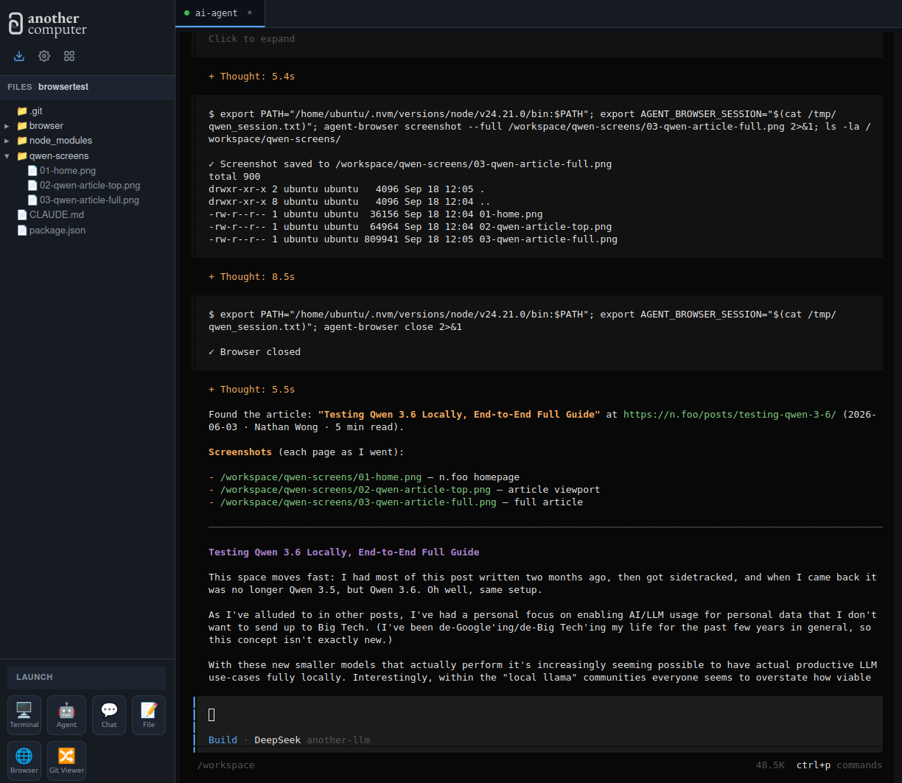Click the 48.5K token count

770,765
